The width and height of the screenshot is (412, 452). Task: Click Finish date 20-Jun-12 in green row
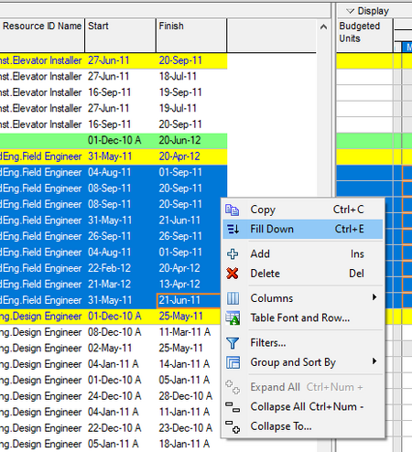coord(179,141)
